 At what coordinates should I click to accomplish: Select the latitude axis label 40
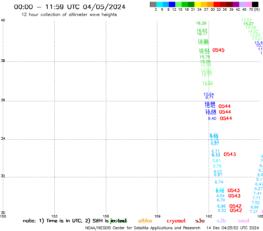3,20
